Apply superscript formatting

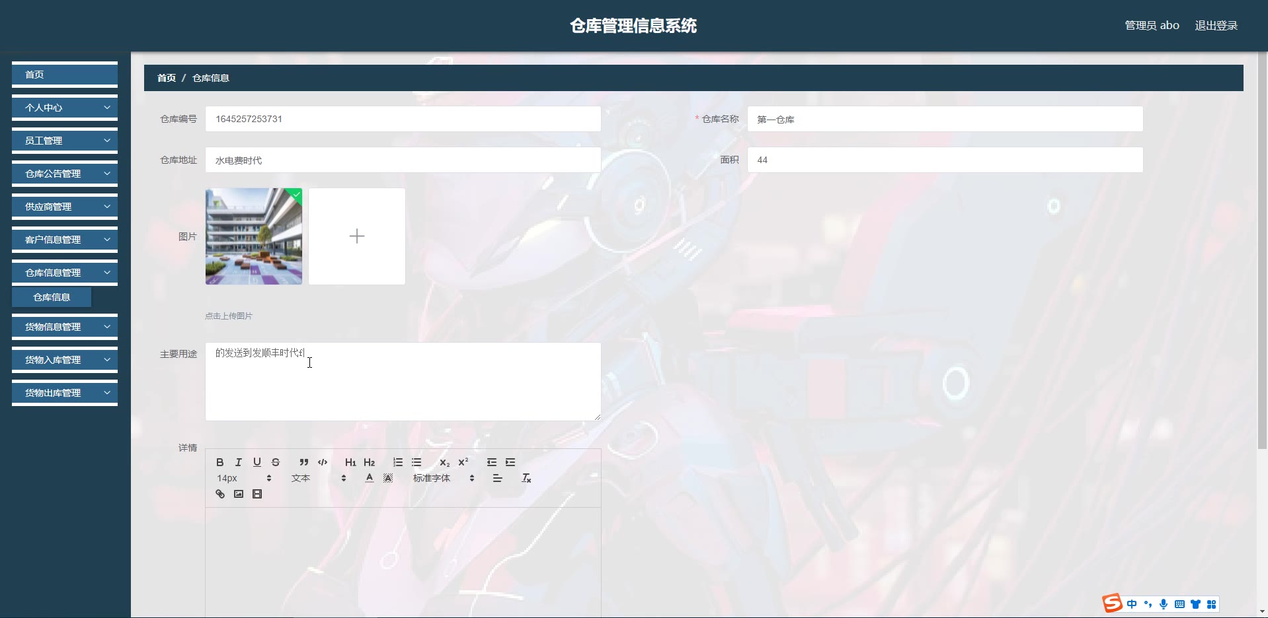click(x=463, y=462)
